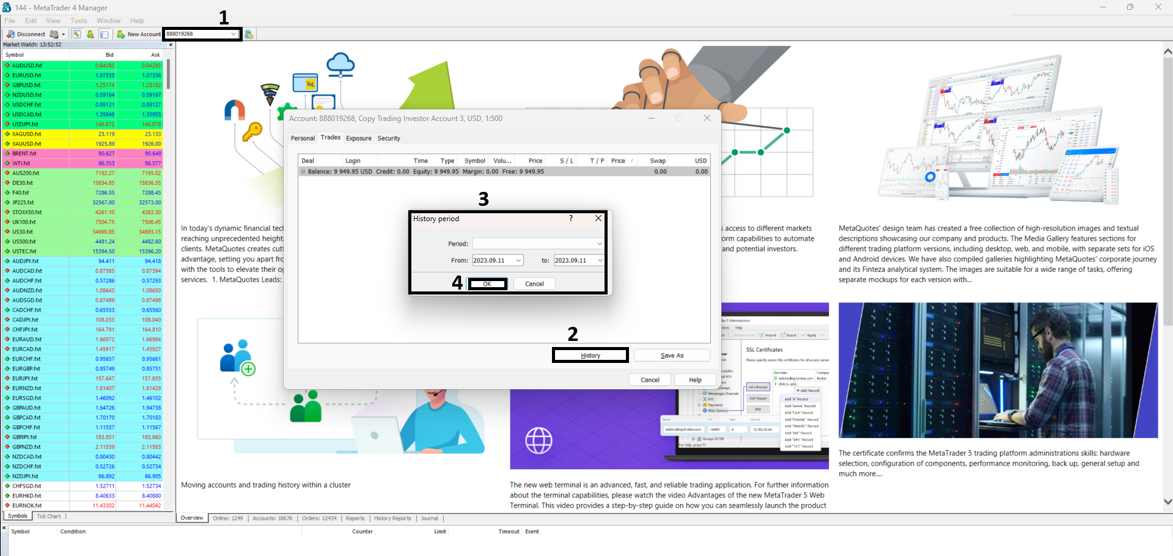
Task: Click the History button in account window
Action: coord(590,355)
